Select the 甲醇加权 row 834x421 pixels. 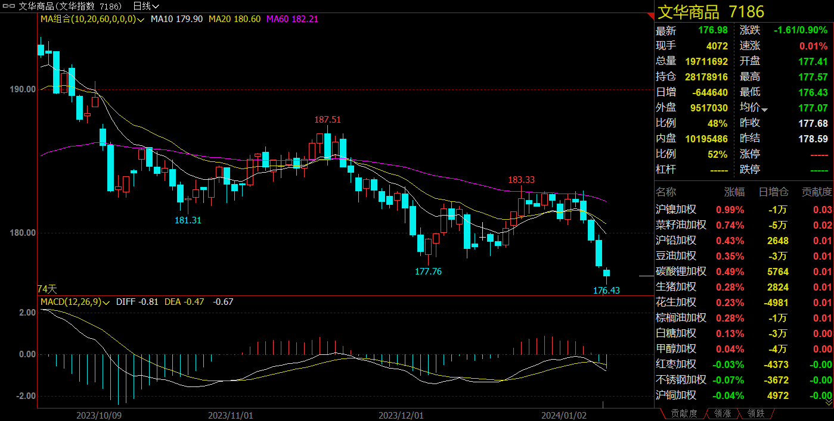click(x=744, y=349)
